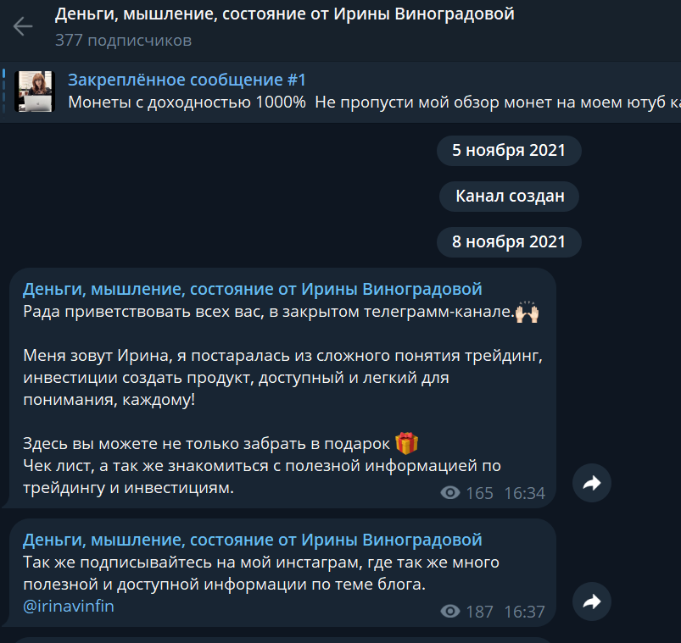Open the @irinavinfin mention link
This screenshot has width=681, height=643.
(x=69, y=606)
